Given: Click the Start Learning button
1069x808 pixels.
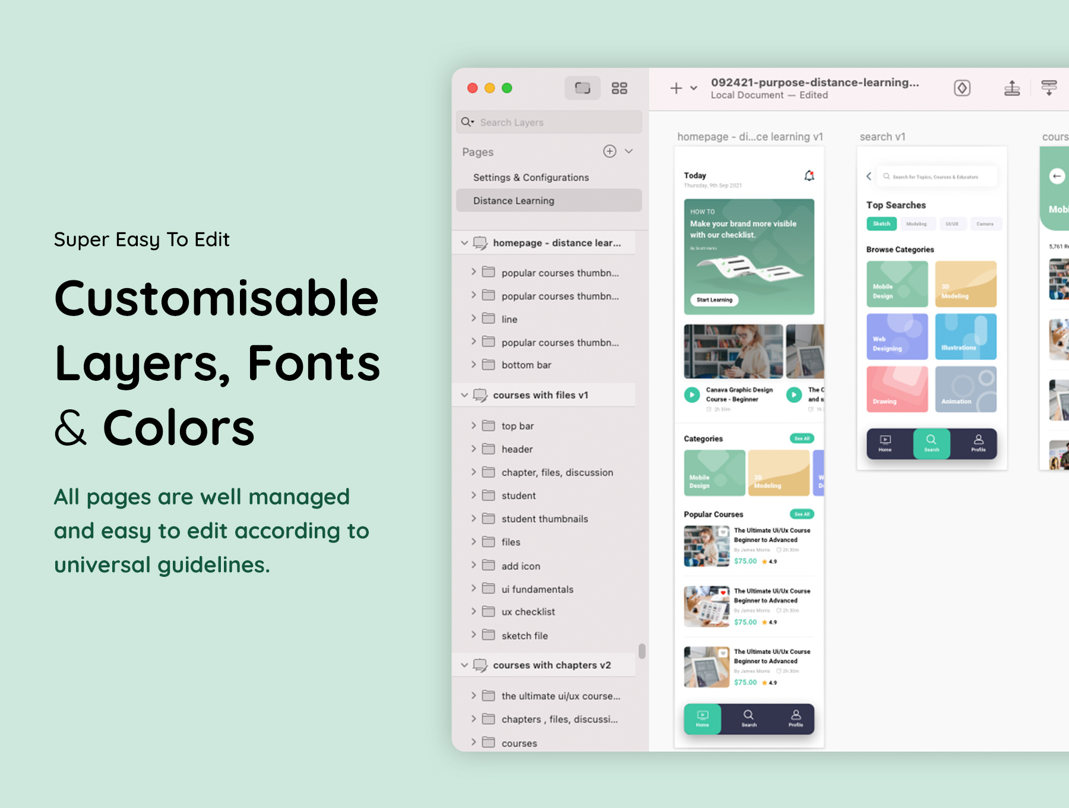Looking at the screenshot, I should (714, 300).
